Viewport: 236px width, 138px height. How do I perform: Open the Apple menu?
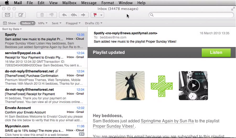[7, 3]
